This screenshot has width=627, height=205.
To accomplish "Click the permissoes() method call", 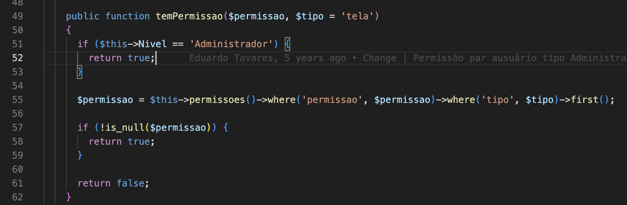I will pos(217,100).
